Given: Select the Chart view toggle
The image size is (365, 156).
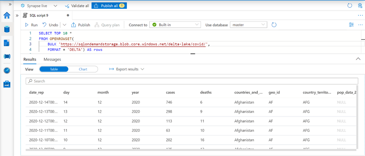Looking at the screenshot, I should [83, 69].
